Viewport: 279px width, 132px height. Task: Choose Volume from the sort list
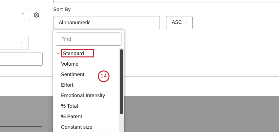(x=70, y=64)
